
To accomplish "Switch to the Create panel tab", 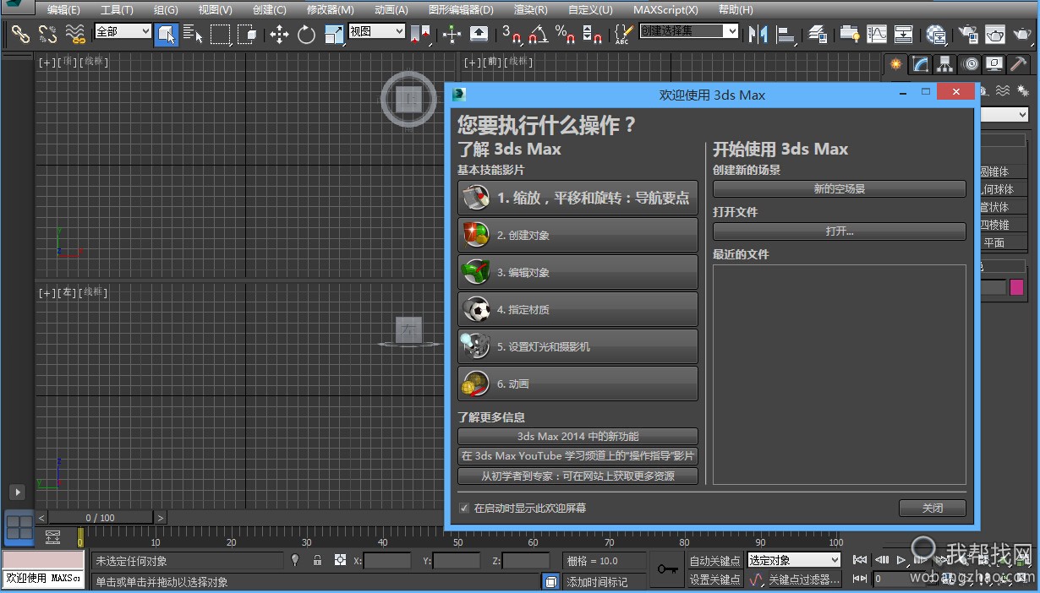I will (895, 64).
